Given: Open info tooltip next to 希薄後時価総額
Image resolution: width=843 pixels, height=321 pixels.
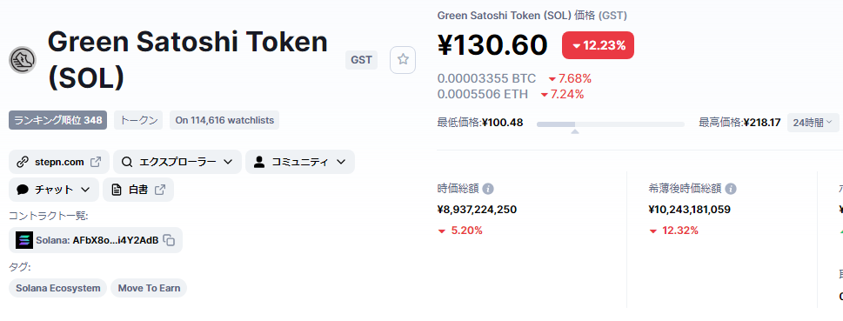Looking at the screenshot, I should pos(731,190).
